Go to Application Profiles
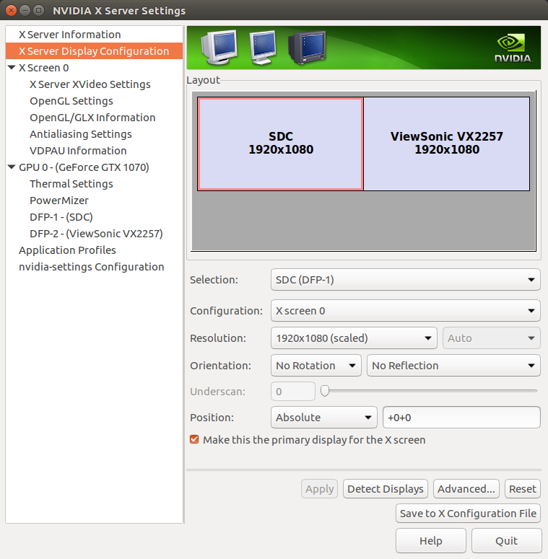This screenshot has width=548, height=559. 67,250
